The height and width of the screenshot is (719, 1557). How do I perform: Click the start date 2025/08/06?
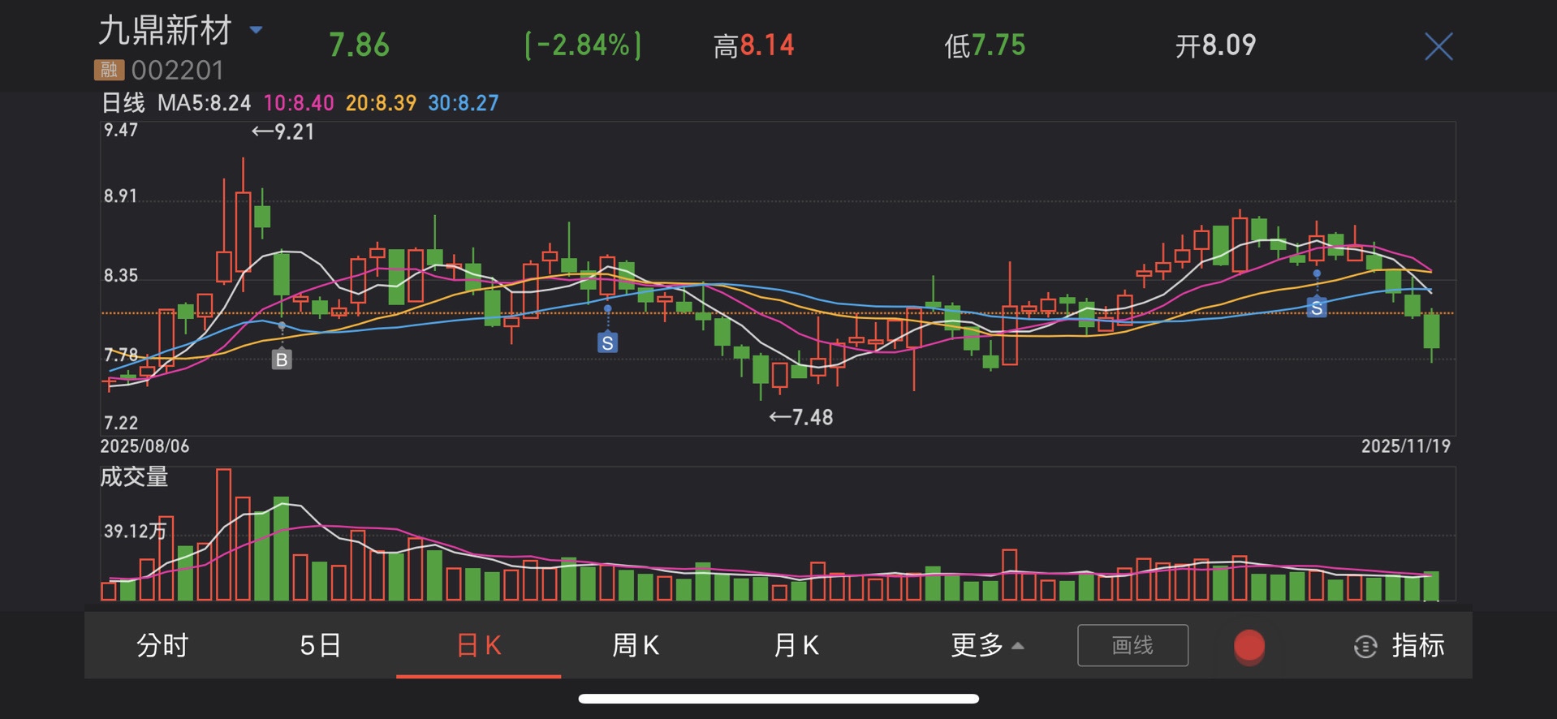click(x=144, y=446)
